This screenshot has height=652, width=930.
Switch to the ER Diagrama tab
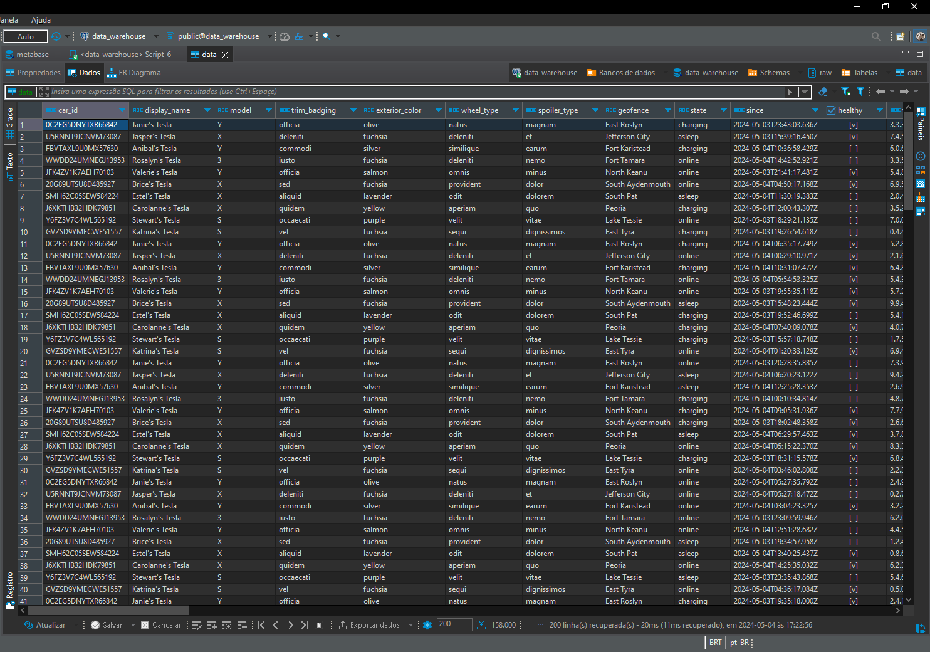tap(134, 73)
